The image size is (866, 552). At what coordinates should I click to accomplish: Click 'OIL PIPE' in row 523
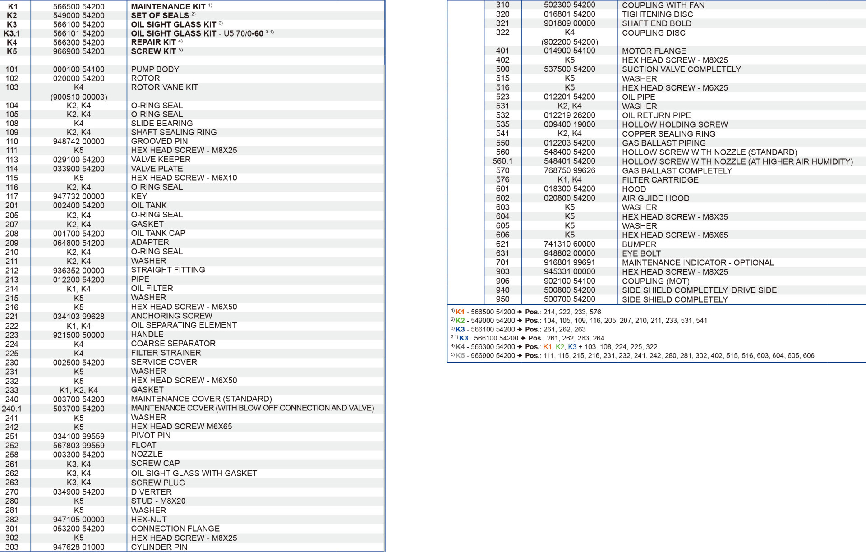tap(639, 97)
